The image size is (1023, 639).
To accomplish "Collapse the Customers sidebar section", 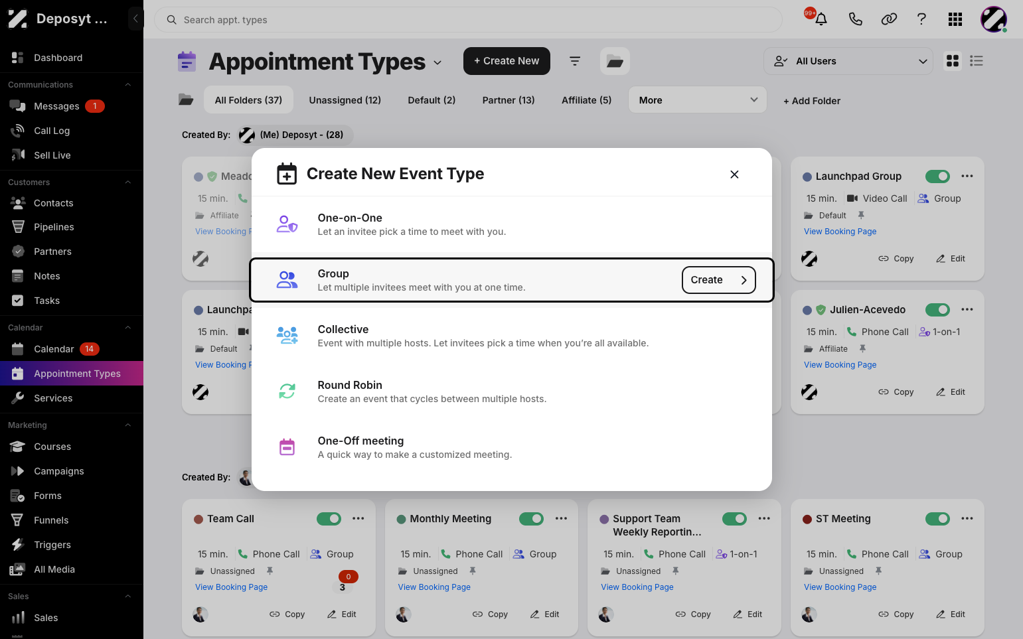I will (128, 182).
